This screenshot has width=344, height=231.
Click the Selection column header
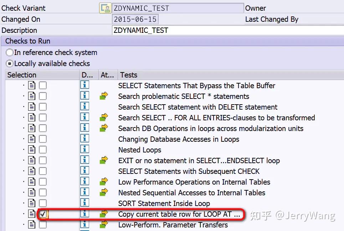click(x=21, y=75)
